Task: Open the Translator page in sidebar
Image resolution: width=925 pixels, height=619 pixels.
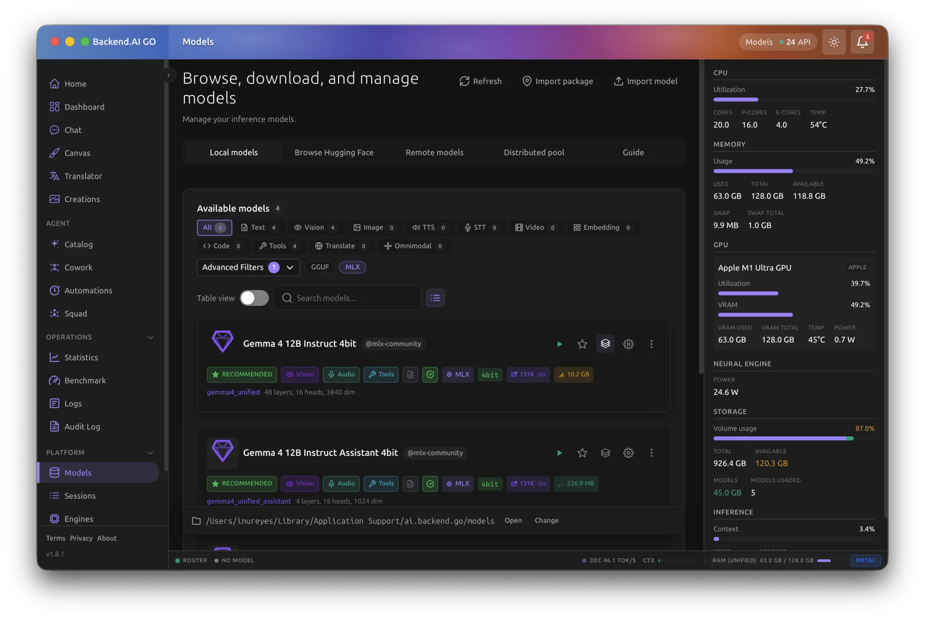Action: (83, 176)
